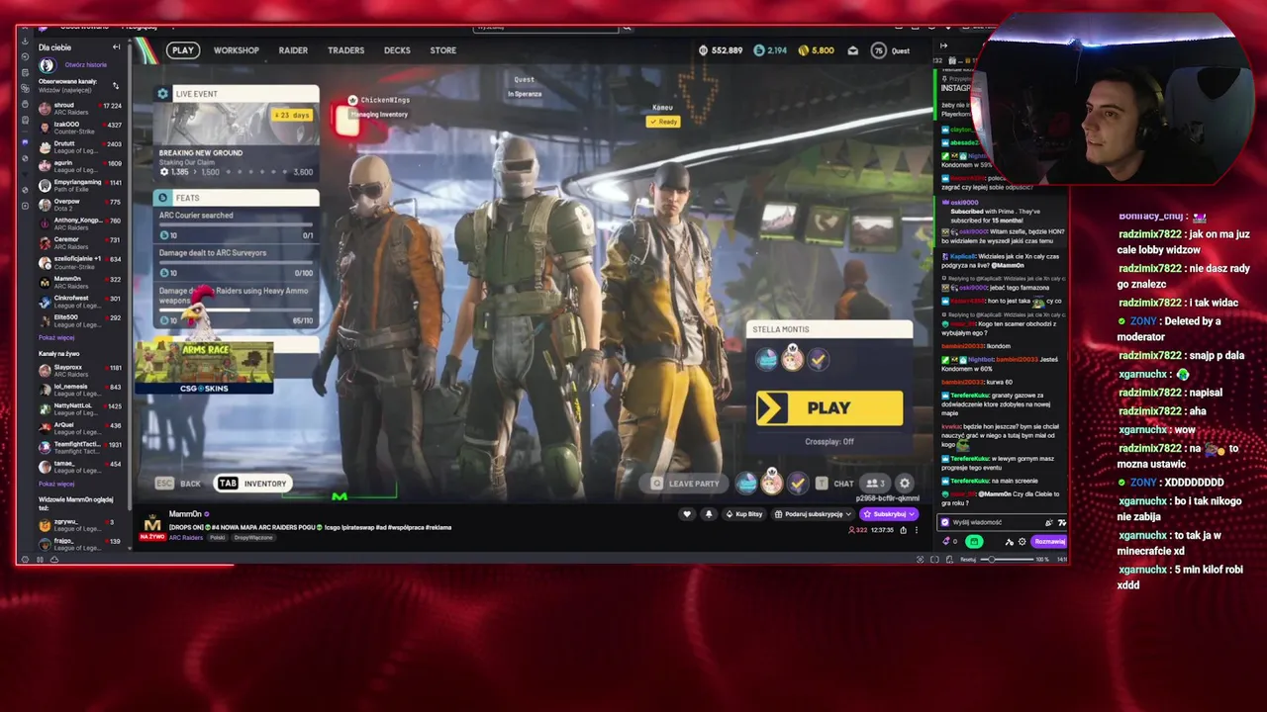Click the yellow PLAY button
1267x712 pixels.
pos(829,407)
